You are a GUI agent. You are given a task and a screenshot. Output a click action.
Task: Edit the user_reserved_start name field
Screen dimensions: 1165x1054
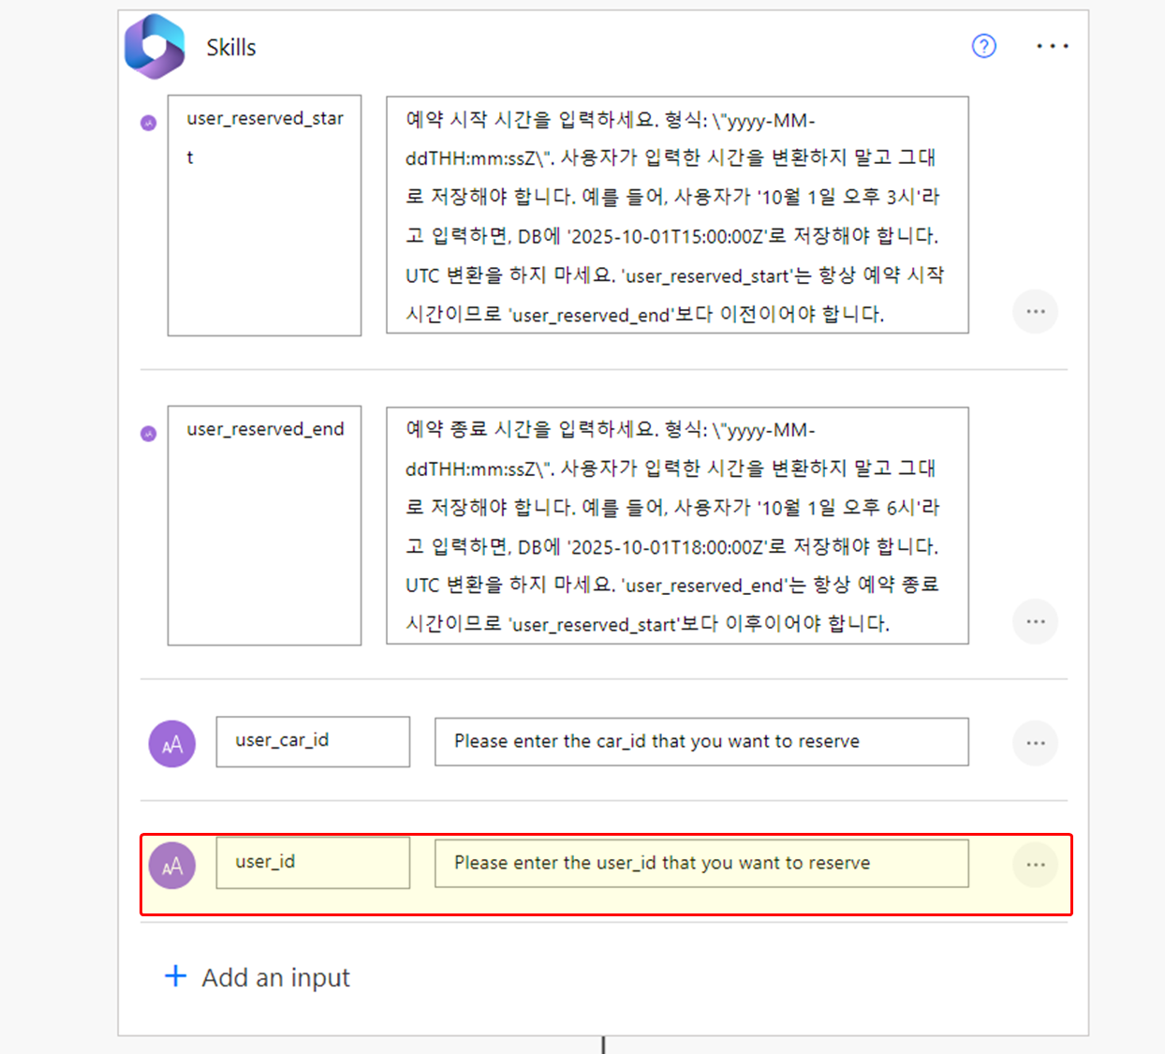click(264, 215)
